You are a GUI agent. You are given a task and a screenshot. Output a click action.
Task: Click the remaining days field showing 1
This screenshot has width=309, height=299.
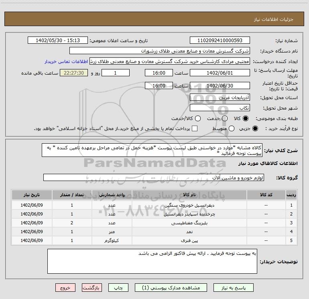pyautogui.click(x=116, y=73)
